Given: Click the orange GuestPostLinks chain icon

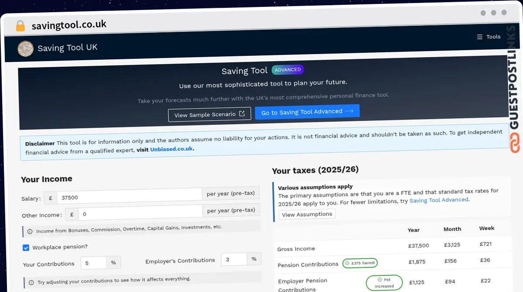Looking at the screenshot, I should (x=515, y=143).
